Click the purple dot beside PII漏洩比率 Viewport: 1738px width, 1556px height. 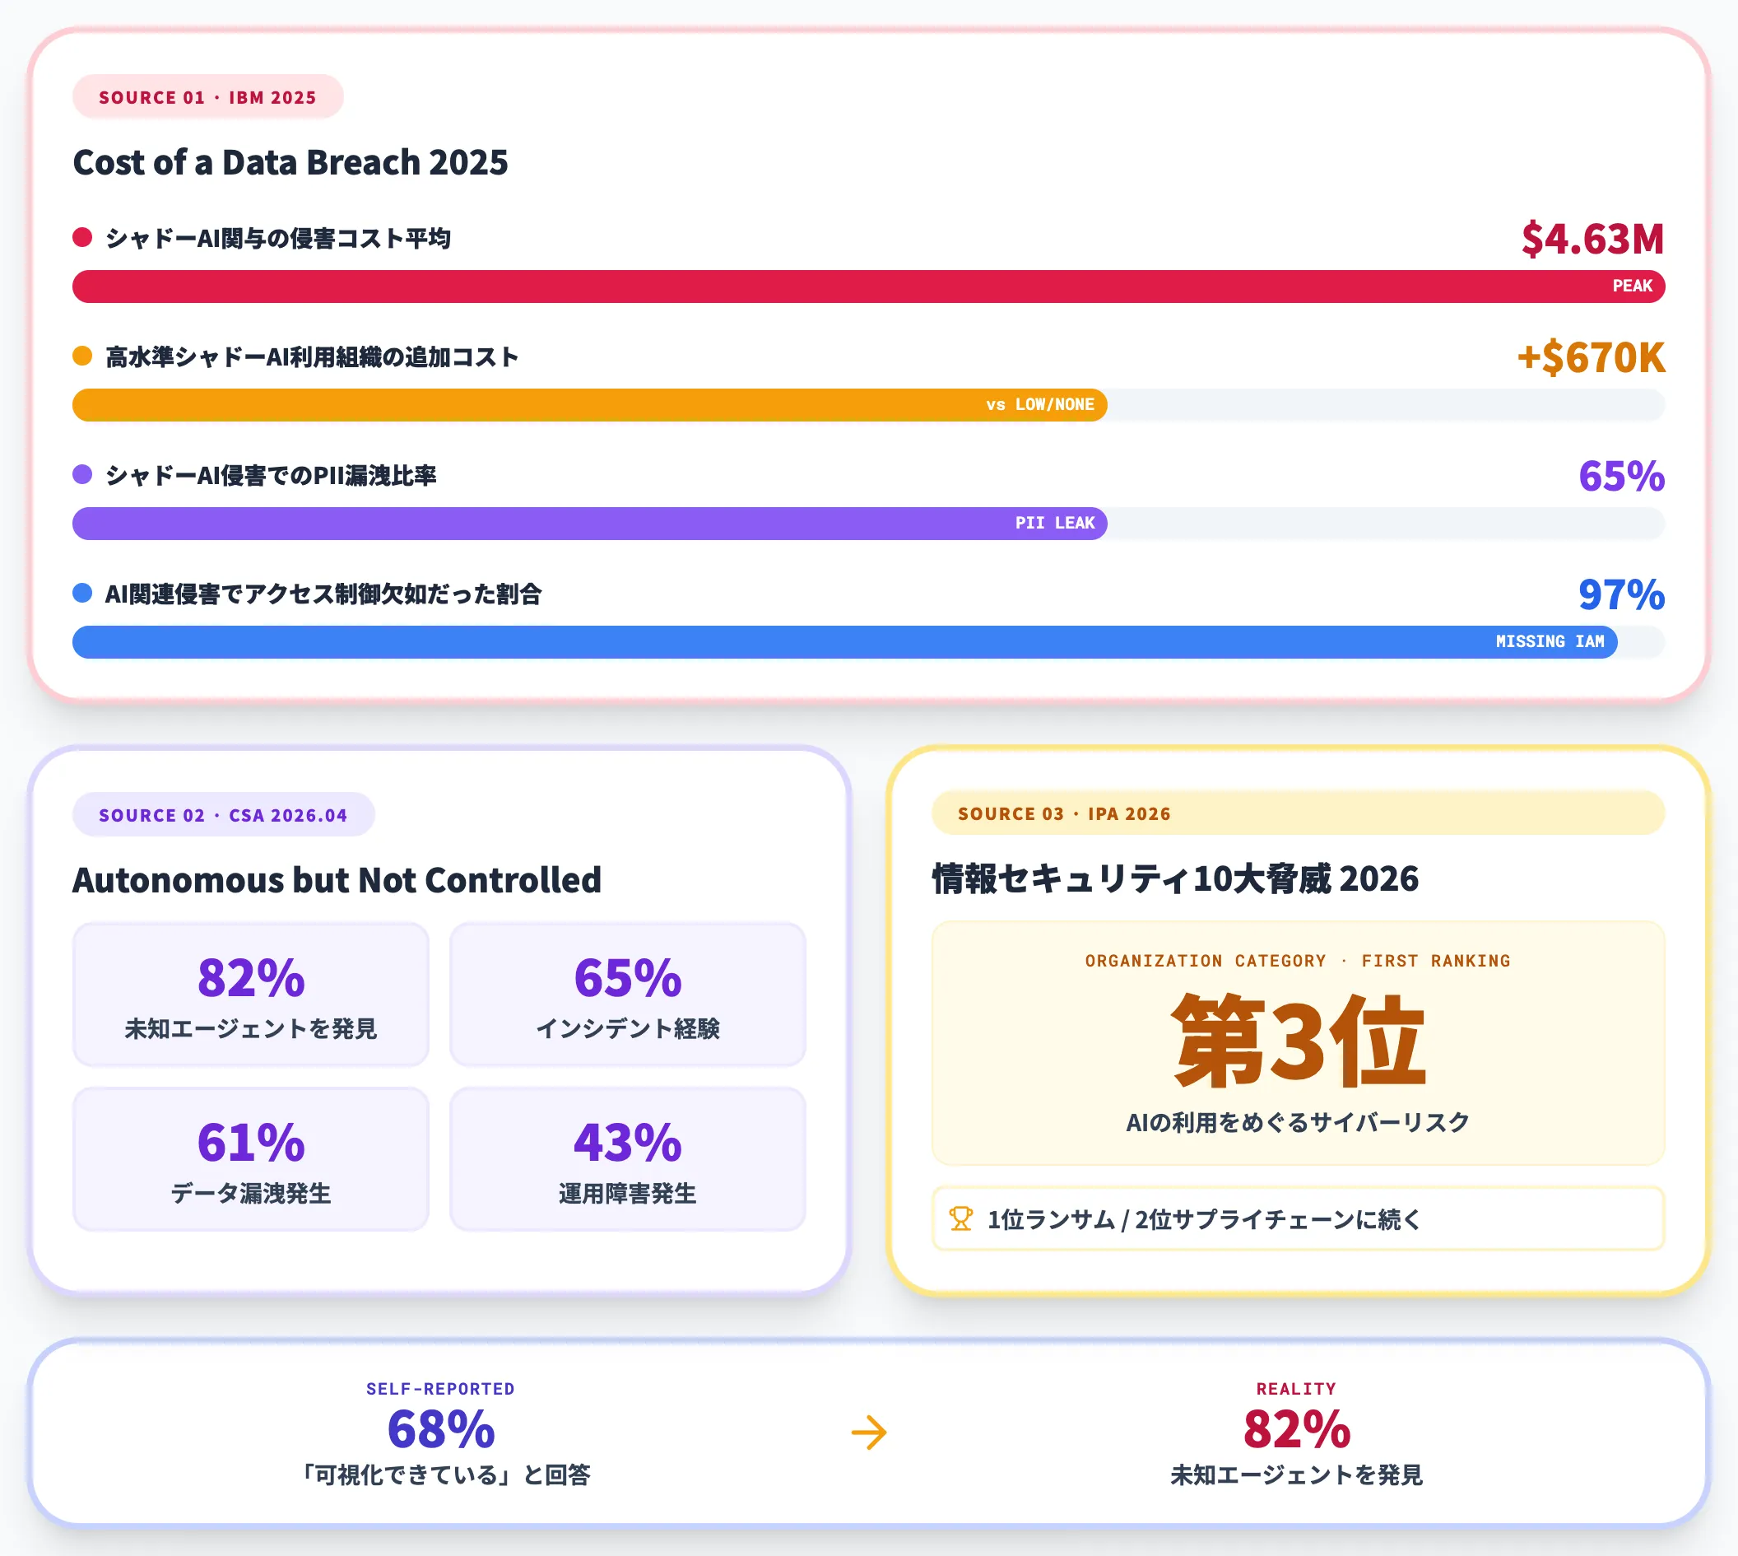(x=82, y=474)
